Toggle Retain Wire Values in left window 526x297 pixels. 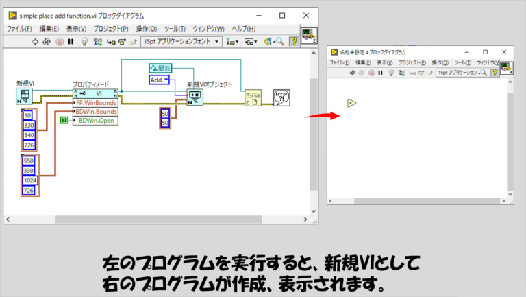click(98, 42)
